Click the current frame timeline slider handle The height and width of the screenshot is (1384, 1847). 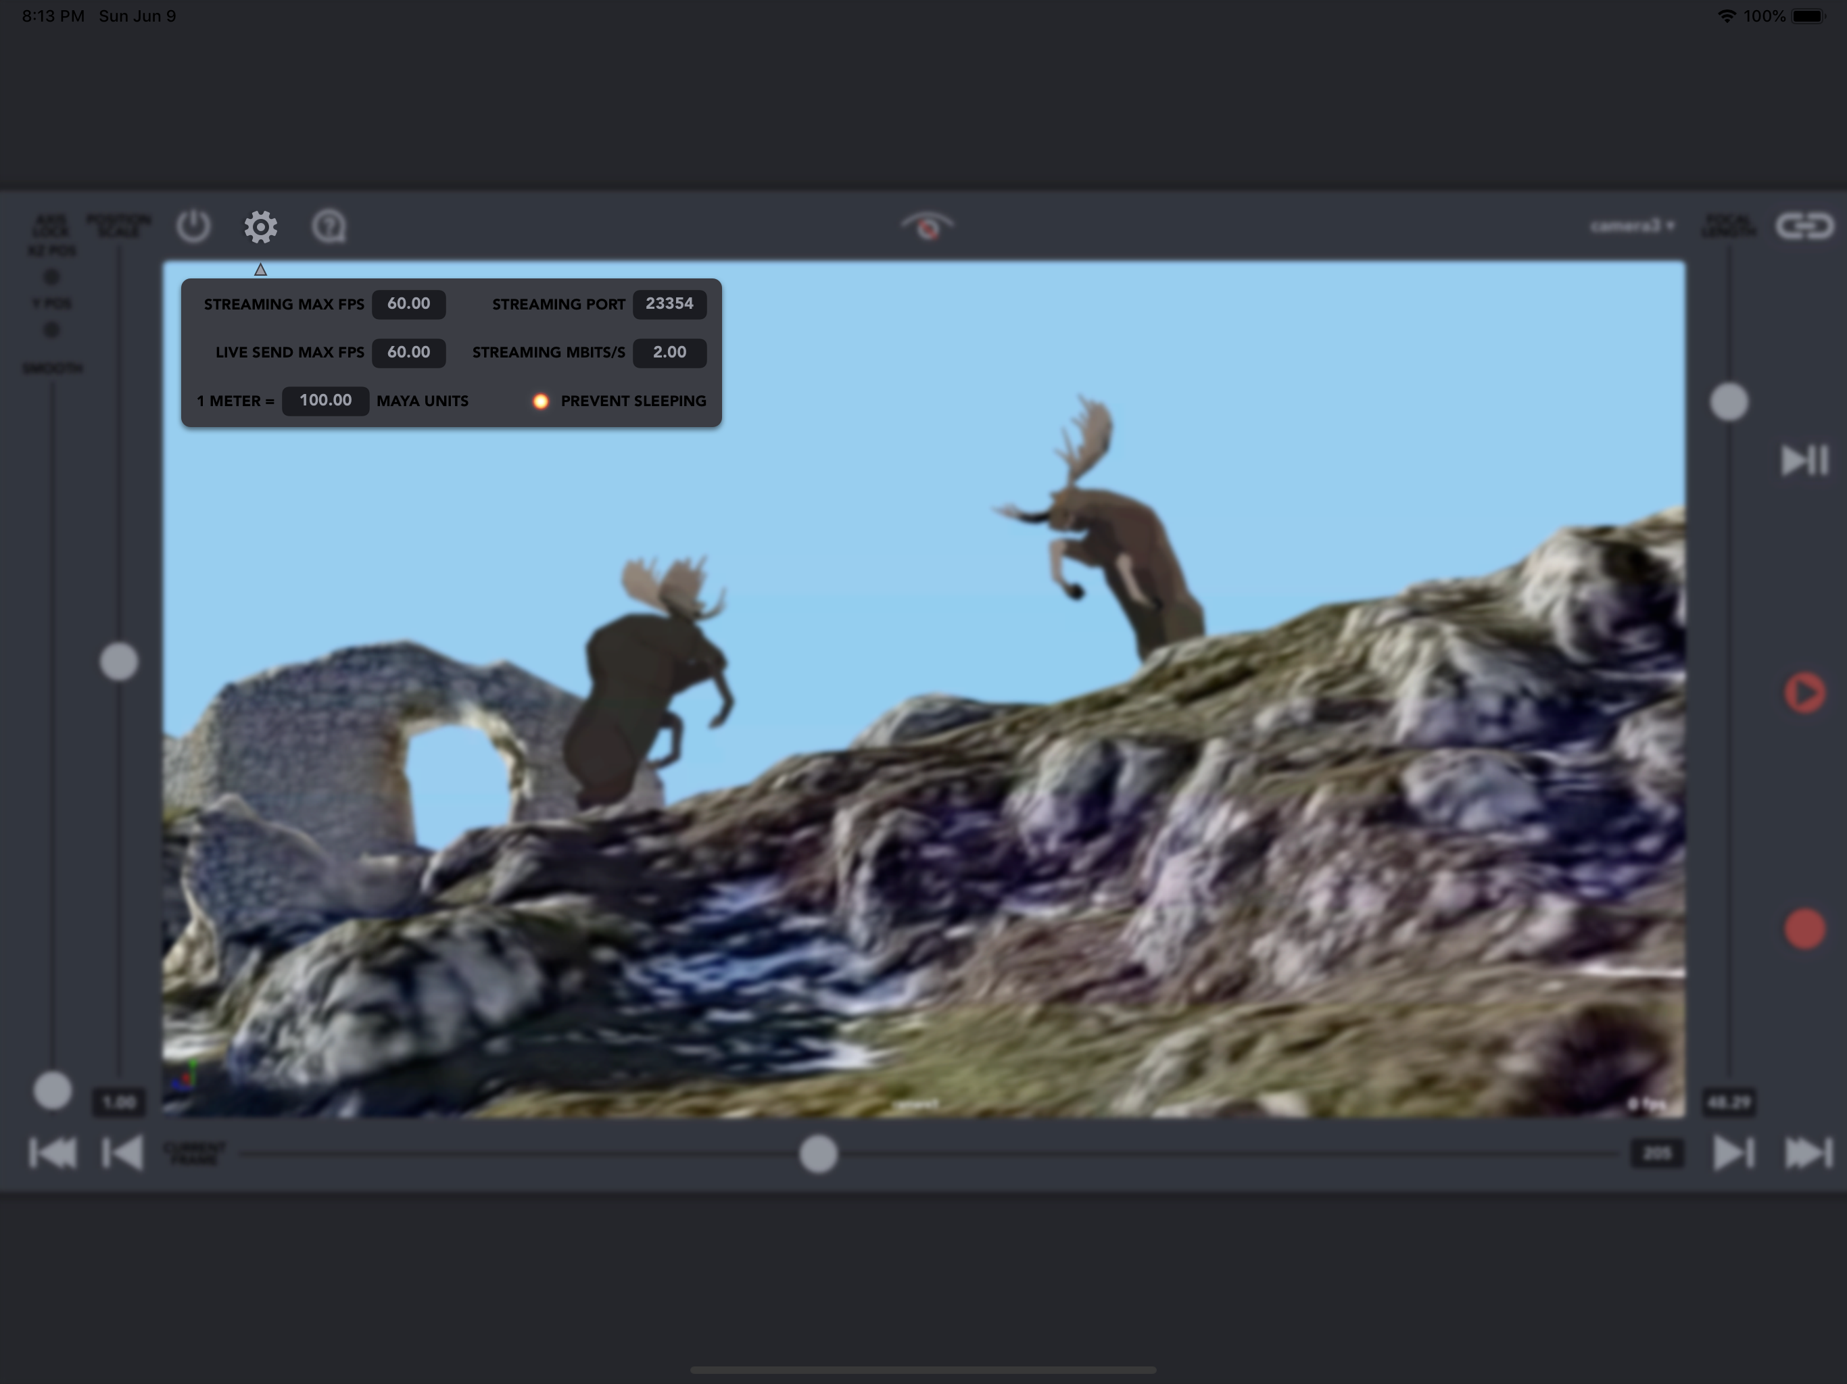click(x=817, y=1154)
